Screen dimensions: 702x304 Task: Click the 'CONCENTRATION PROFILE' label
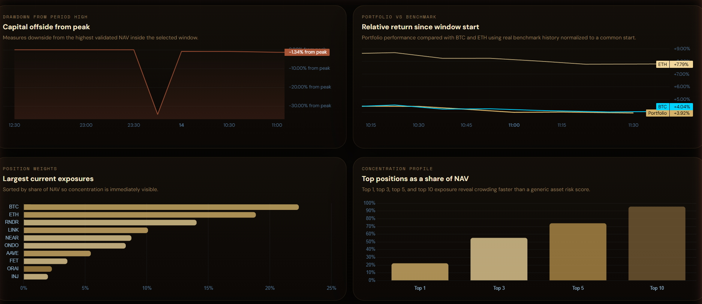coord(397,169)
